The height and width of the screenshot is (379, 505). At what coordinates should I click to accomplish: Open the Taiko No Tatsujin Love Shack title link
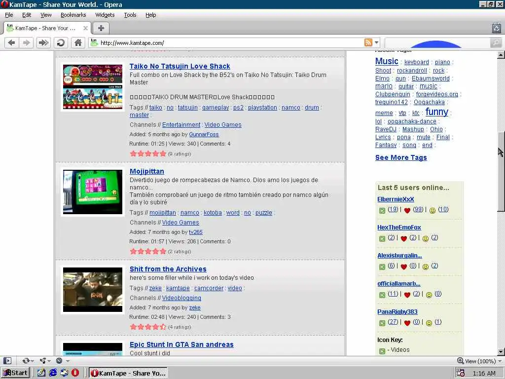(x=180, y=66)
